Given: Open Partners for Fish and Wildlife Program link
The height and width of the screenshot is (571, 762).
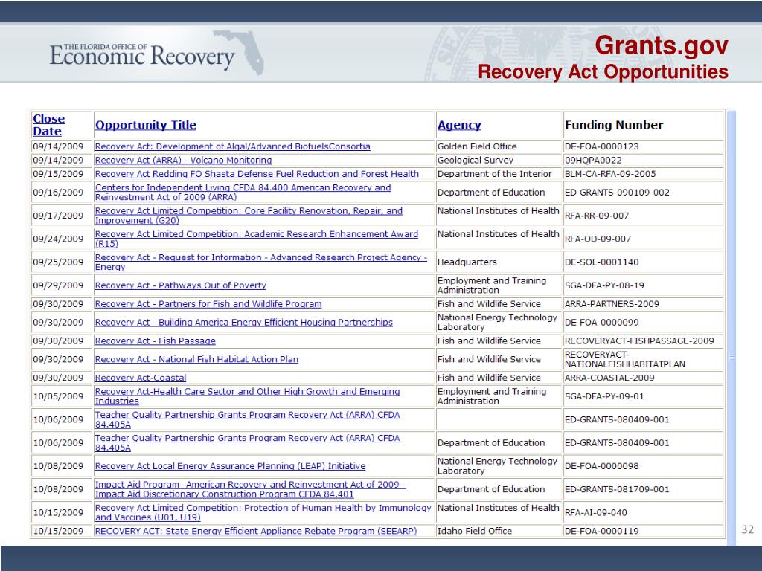Looking at the screenshot, I should tap(208, 304).
